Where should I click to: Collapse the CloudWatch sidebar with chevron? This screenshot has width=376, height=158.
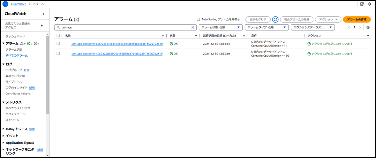[x=43, y=14]
